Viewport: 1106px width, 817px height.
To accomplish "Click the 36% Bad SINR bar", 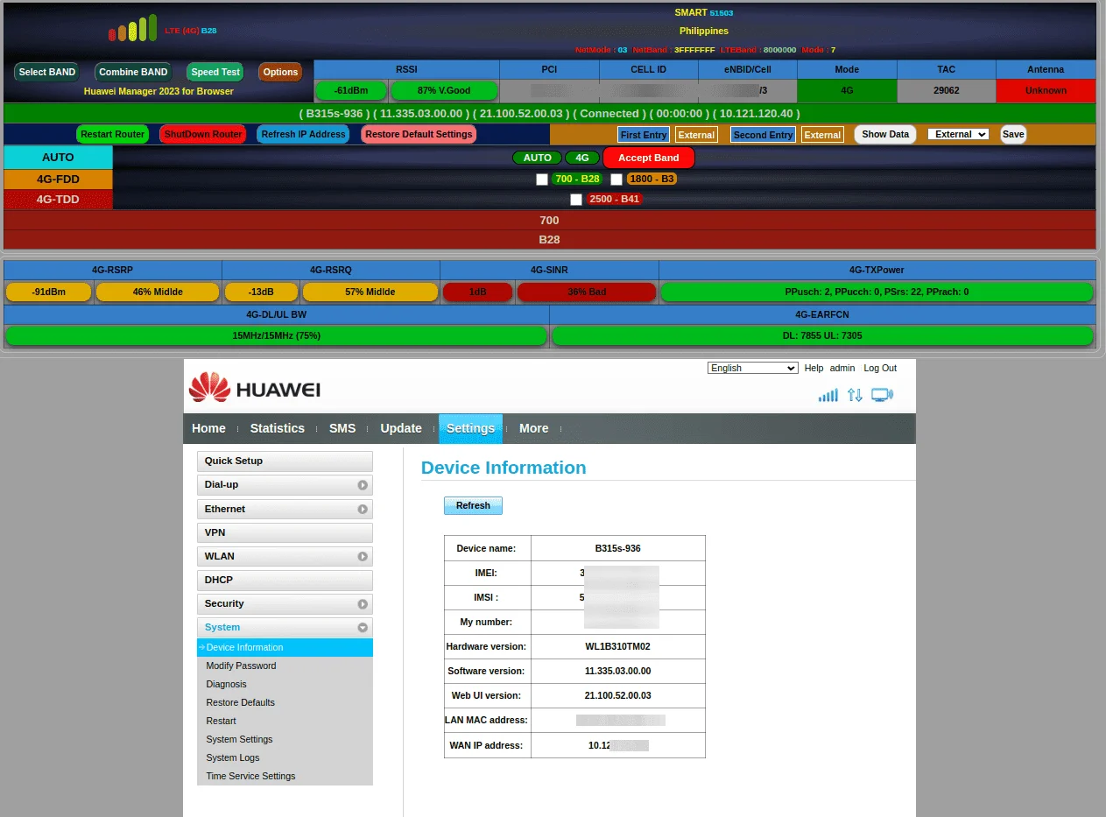I will pyautogui.click(x=587, y=292).
